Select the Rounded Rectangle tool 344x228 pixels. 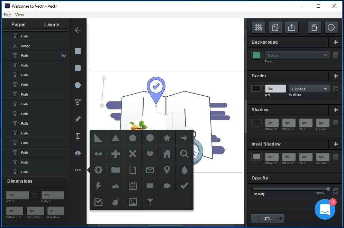(78, 68)
